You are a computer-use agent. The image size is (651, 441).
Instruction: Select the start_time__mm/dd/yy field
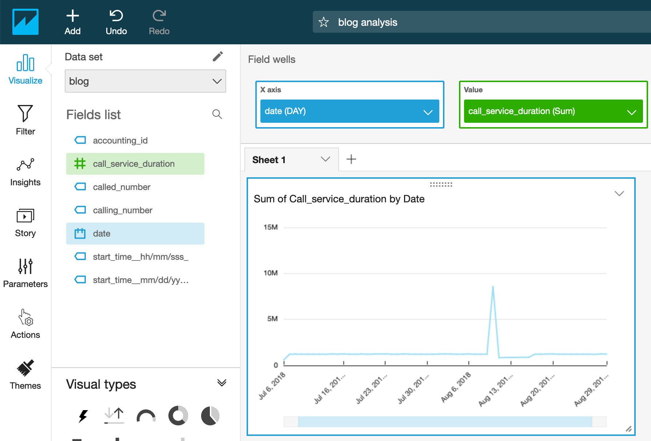(x=135, y=280)
